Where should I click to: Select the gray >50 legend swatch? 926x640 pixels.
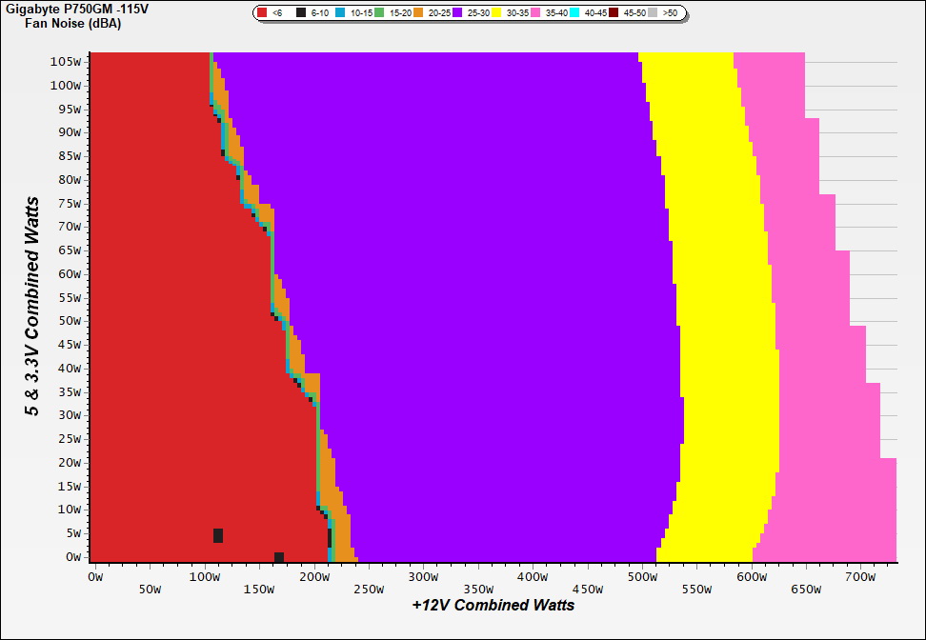(652, 13)
